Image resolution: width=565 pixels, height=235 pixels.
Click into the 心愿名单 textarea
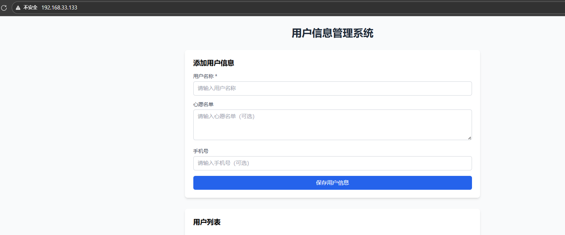(332, 128)
